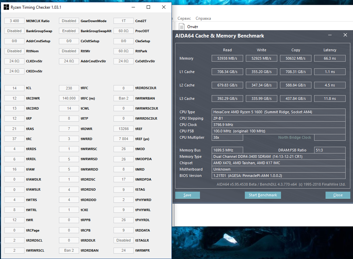Click the Отчёт toolbar label
Screen dimensions: 353x259
point(193,27)
